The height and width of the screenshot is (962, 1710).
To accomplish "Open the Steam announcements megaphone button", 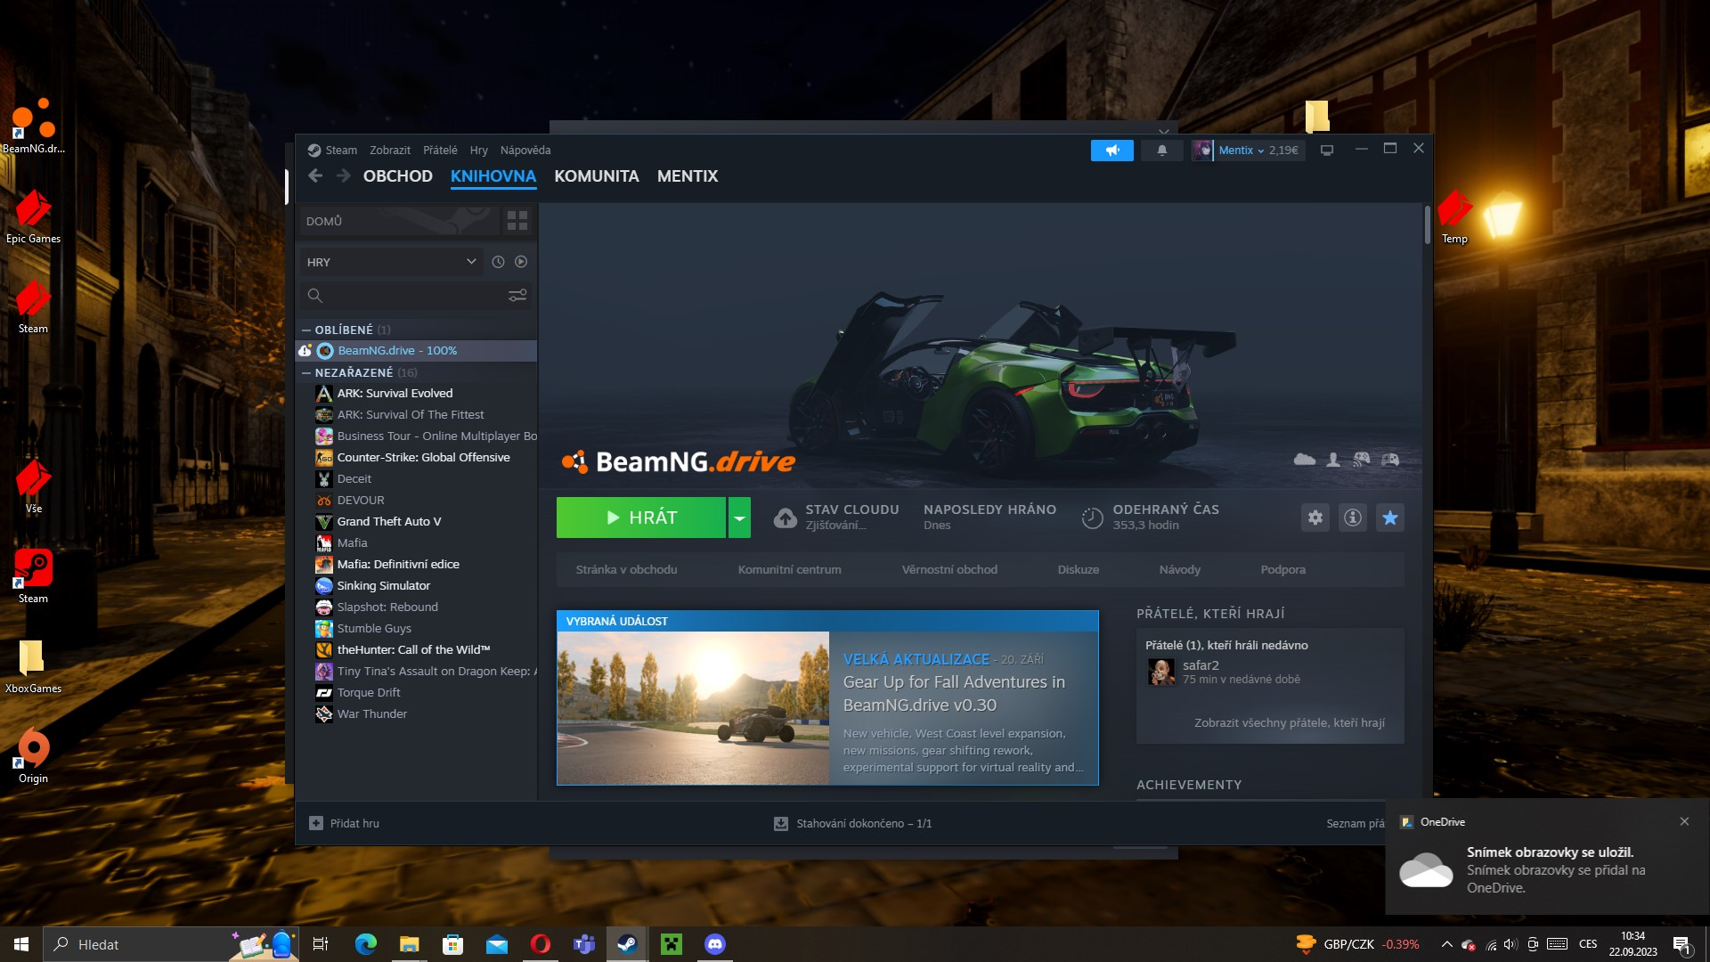I will point(1111,151).
